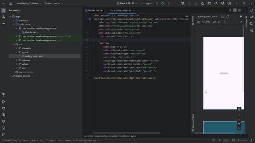Switch editor to Split view
The image size is (255, 143).
coord(235,10)
